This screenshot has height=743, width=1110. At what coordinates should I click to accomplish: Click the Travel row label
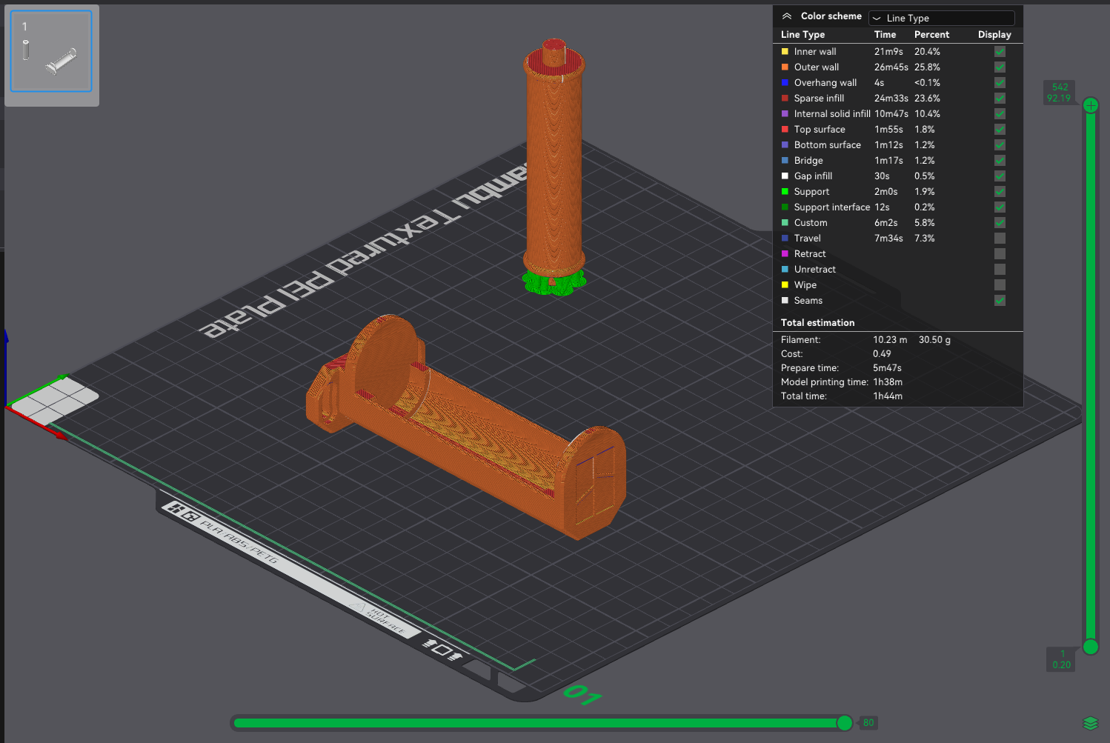pos(808,239)
